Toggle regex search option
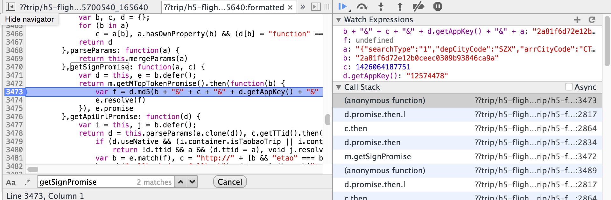Screen dimensions: 611x200 pyautogui.click(x=27, y=182)
